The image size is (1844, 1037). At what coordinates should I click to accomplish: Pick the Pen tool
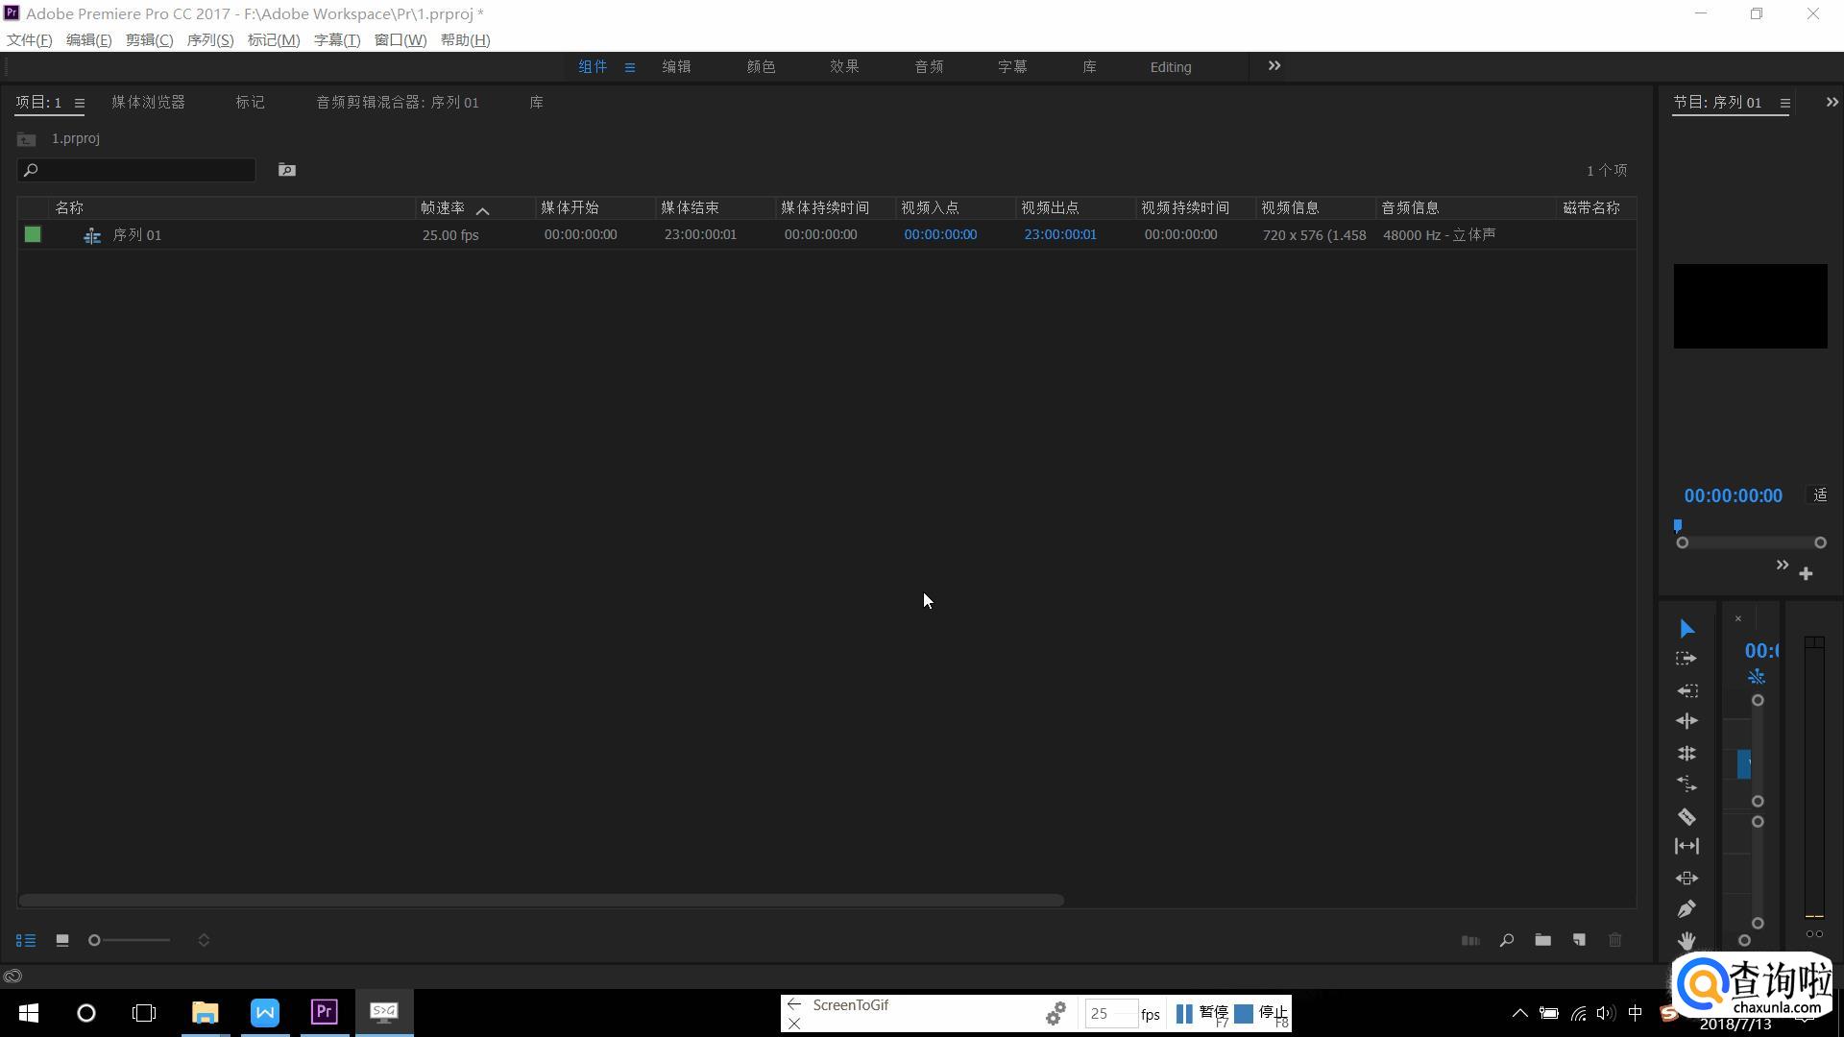[x=1686, y=908]
